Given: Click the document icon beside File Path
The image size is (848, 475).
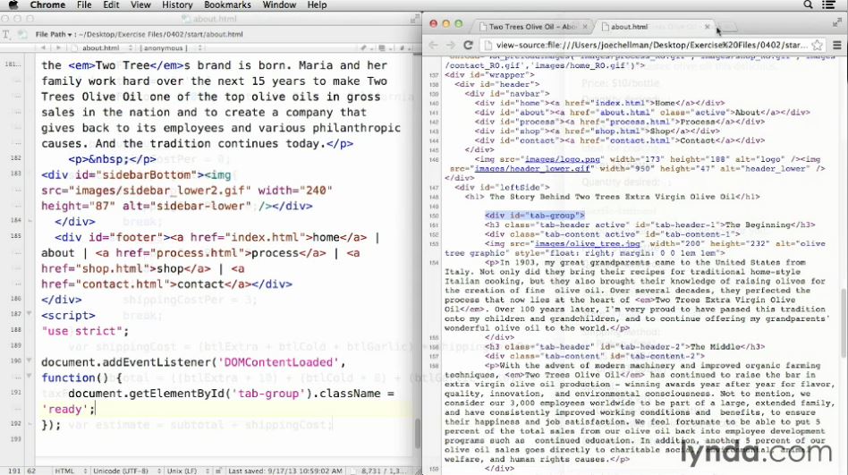Looking at the screenshot, I should 23,34.
